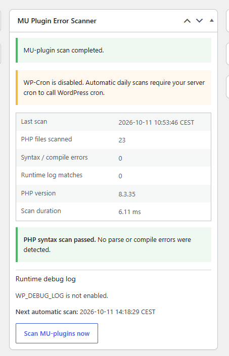Select the scan duration value 6.11 ms
229x356 pixels.
coord(130,212)
